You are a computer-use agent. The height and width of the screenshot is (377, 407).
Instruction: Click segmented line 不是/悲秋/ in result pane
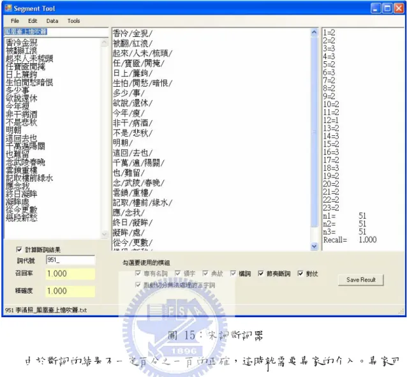point(133,133)
